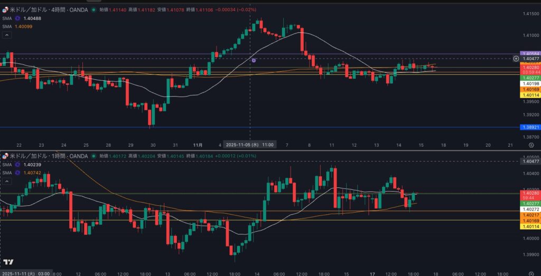Click the blue 1.38921 price label

coord(529,127)
